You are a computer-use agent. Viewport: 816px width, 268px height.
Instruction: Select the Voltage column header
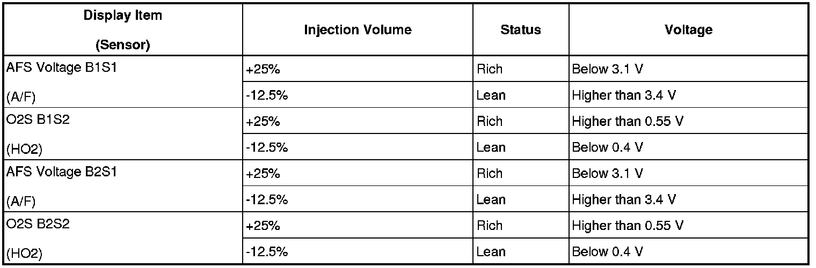click(x=689, y=29)
